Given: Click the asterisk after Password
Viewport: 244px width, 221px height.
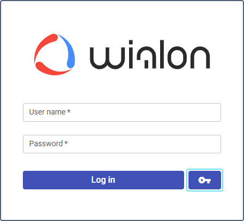Looking at the screenshot, I should pyautogui.click(x=66, y=142).
